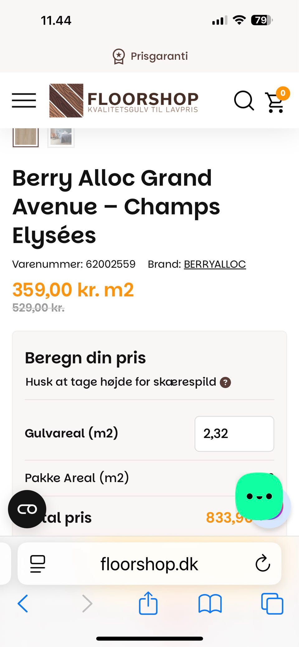
Task: Open the green chat bot widget
Action: click(259, 496)
